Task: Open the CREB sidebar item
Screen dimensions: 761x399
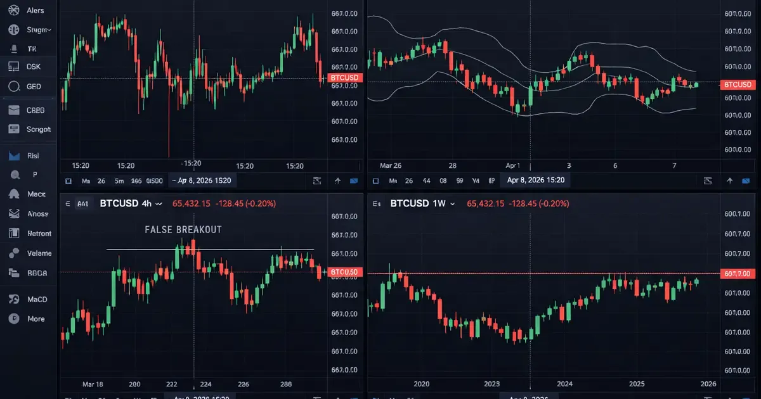Action: 28,110
